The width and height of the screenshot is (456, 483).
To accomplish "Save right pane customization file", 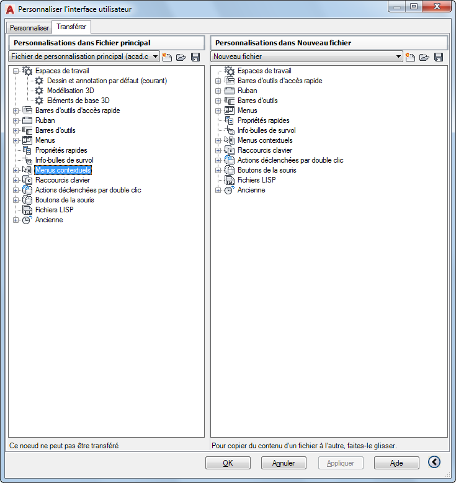I will [x=439, y=57].
